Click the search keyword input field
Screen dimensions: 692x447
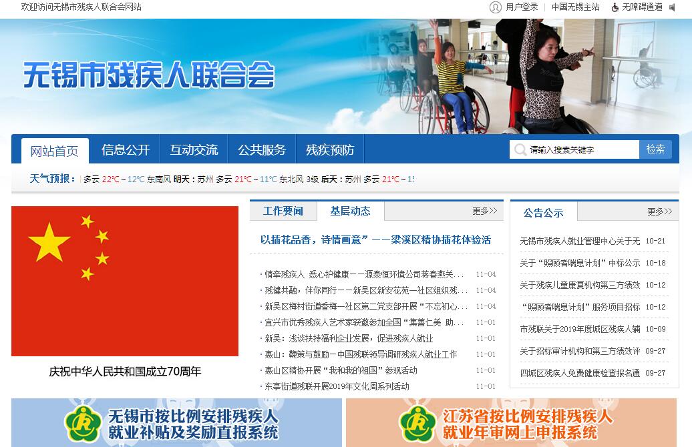581,150
